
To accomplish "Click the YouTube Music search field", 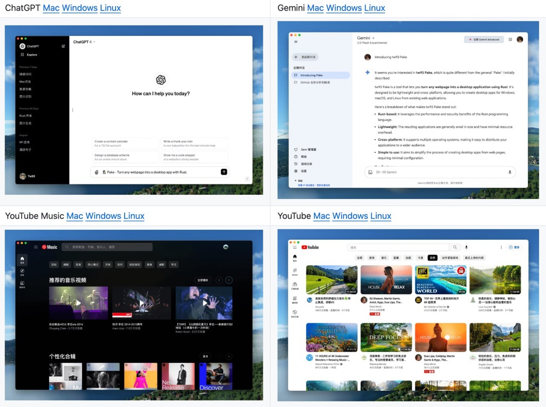I will pyautogui.click(x=107, y=247).
